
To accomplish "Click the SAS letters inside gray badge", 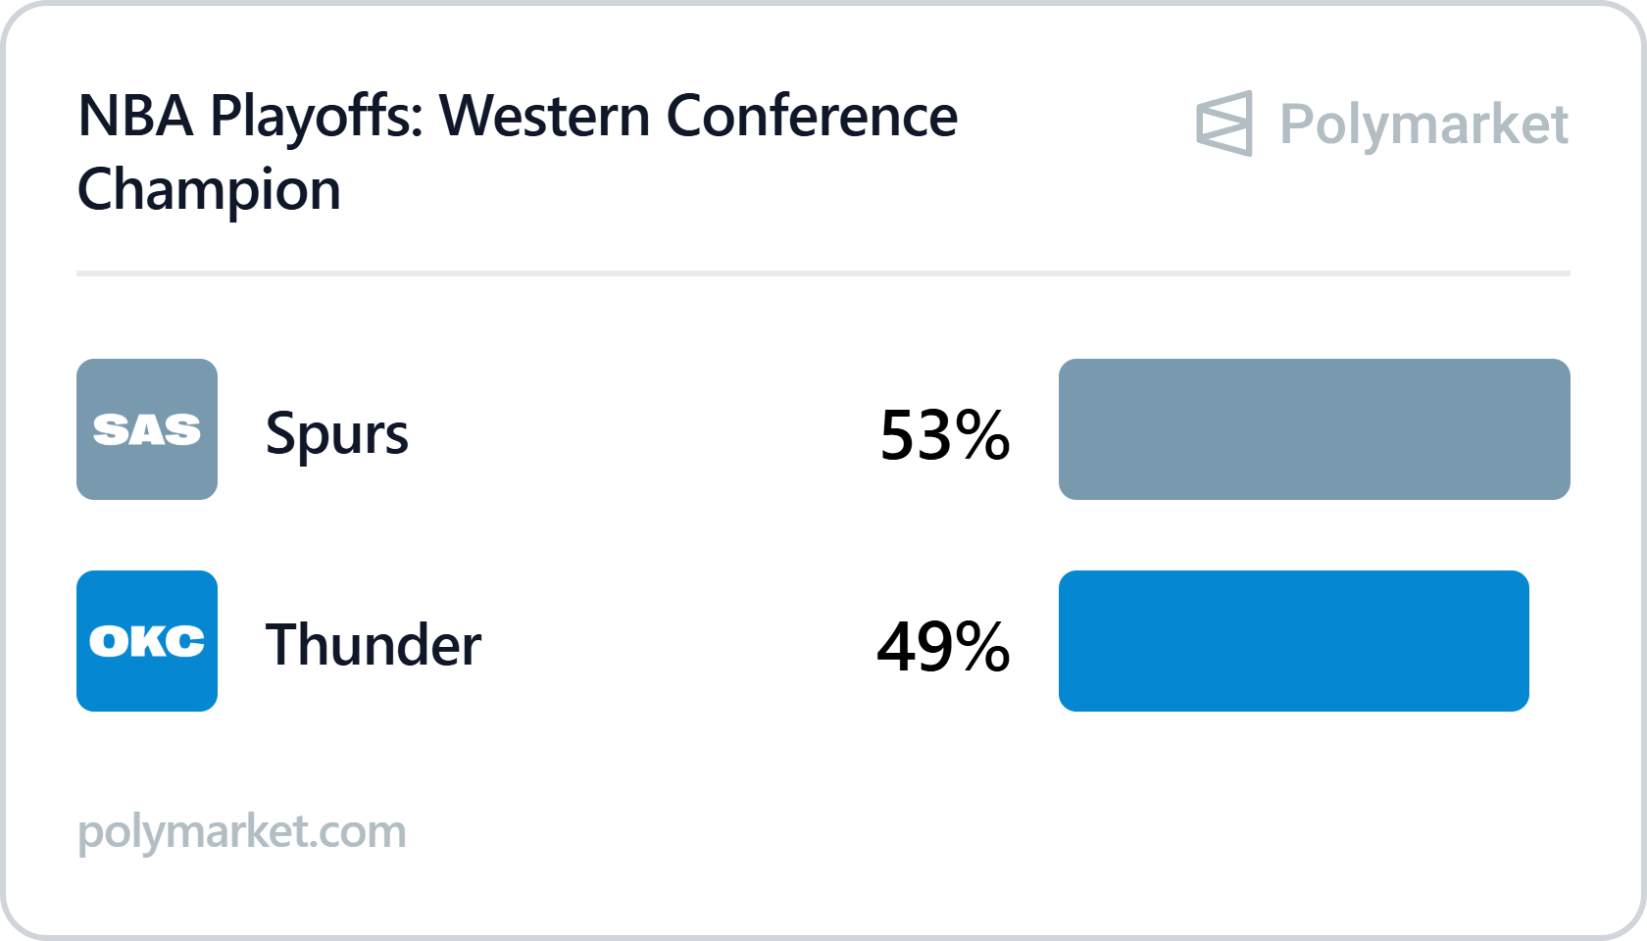I will tap(147, 429).
